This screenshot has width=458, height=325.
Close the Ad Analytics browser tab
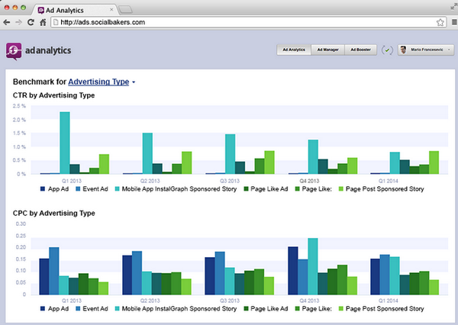tap(111, 10)
